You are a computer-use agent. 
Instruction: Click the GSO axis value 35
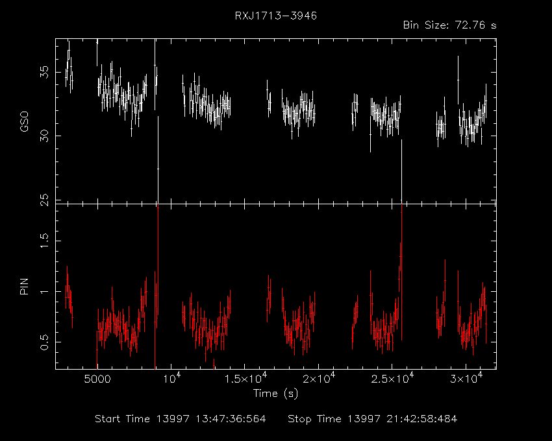tap(44, 73)
